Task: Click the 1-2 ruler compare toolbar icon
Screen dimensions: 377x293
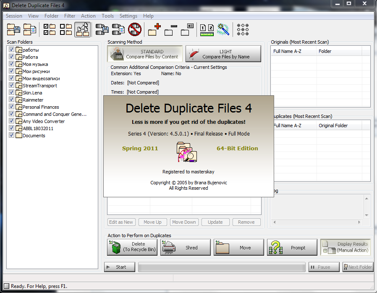Action: pos(207,30)
